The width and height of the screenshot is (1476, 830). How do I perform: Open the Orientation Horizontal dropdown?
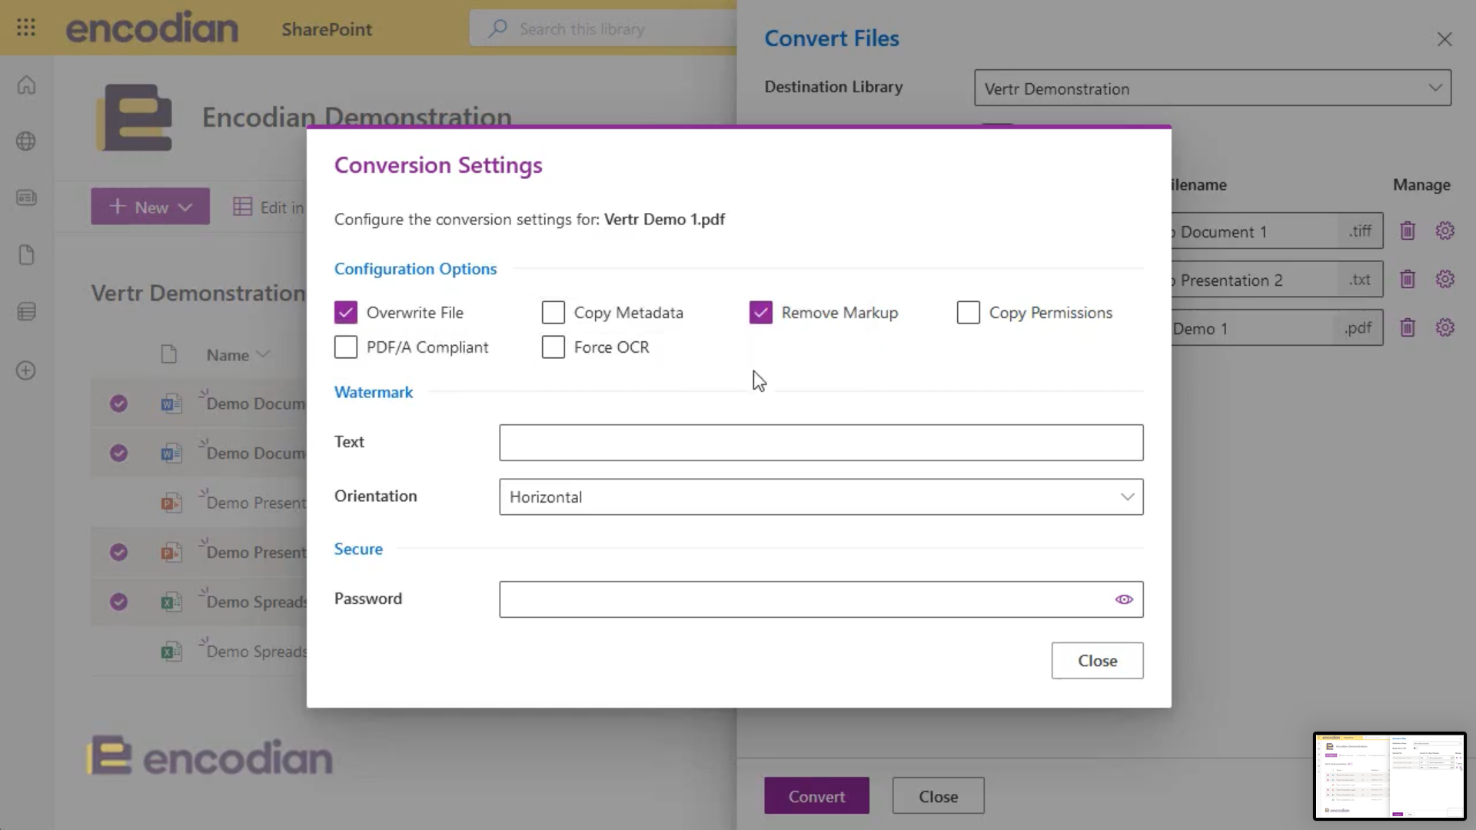(821, 496)
